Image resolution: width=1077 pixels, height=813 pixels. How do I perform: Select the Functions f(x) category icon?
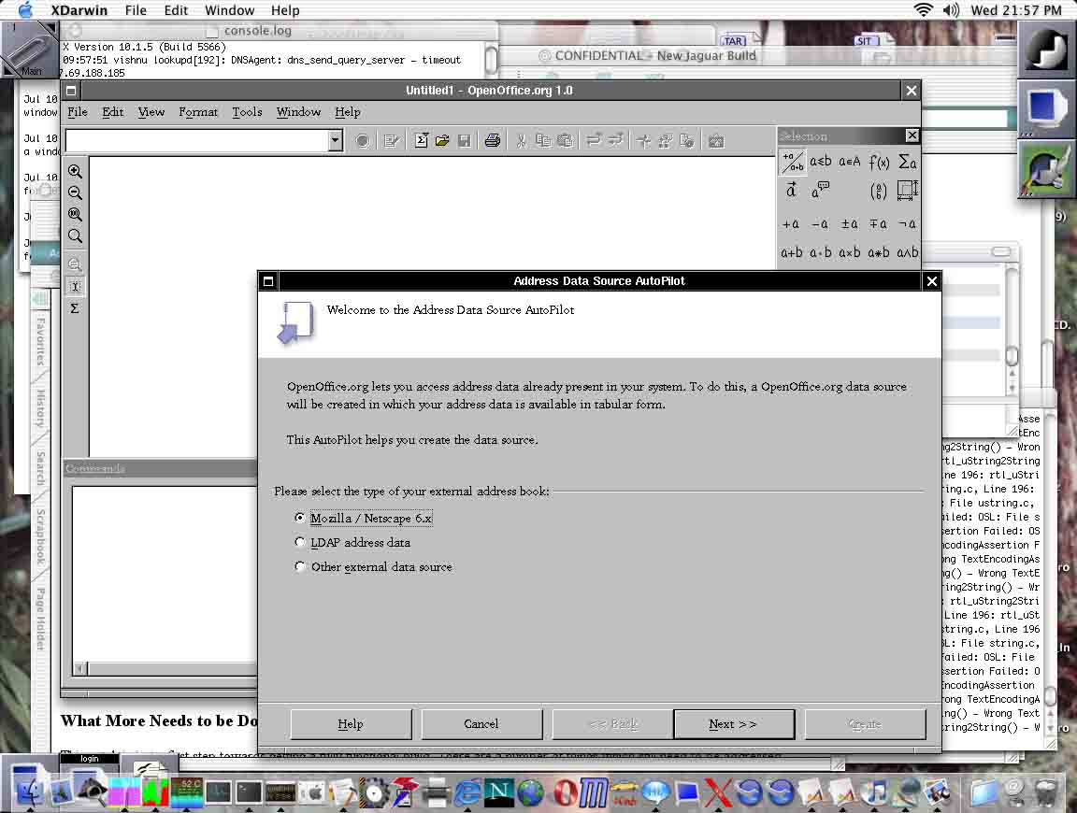click(879, 162)
